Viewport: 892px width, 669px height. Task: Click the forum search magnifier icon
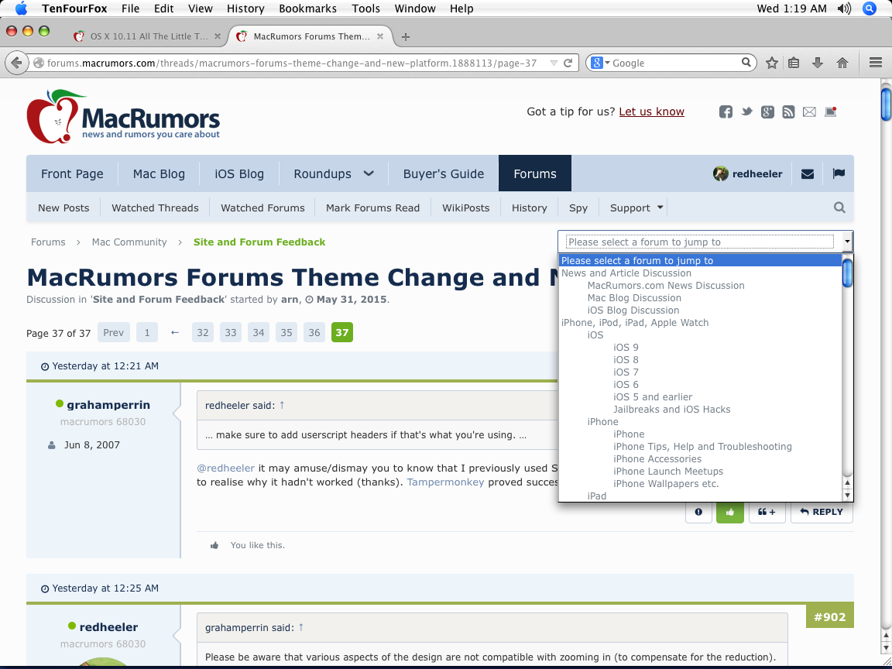tap(839, 208)
